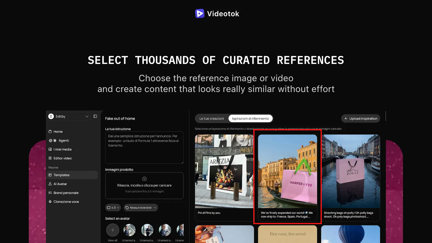
Task: Click the I miei media image icon
Action: (50, 149)
